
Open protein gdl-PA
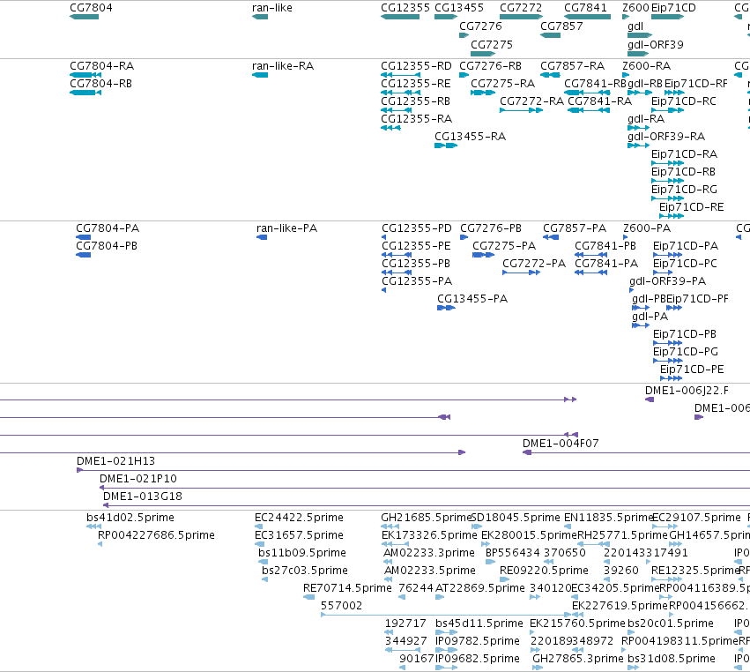coord(650,317)
